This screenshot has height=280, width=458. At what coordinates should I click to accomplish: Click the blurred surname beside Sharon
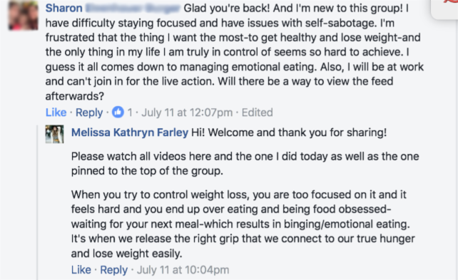click(x=133, y=8)
